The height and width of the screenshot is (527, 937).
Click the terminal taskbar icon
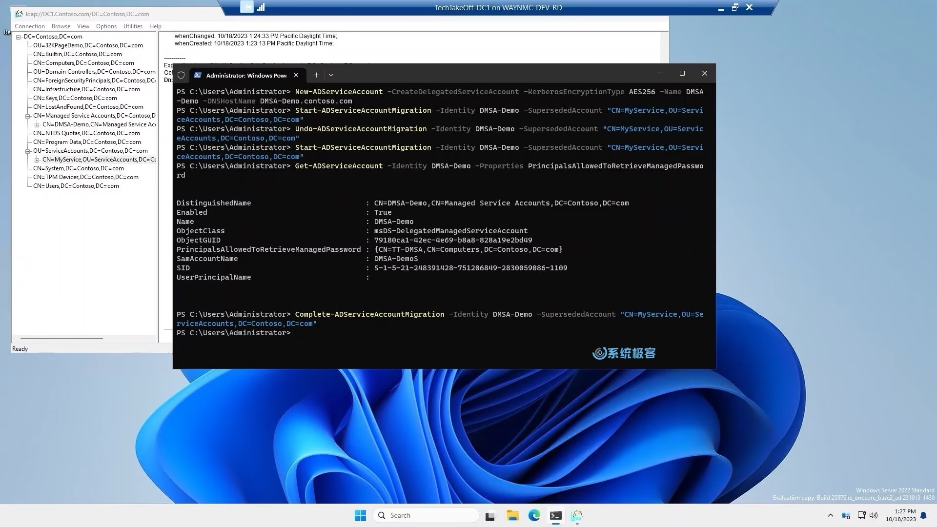coord(556,515)
